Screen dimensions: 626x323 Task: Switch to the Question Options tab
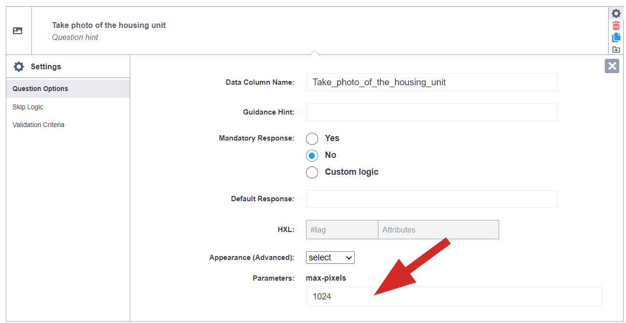coord(41,89)
